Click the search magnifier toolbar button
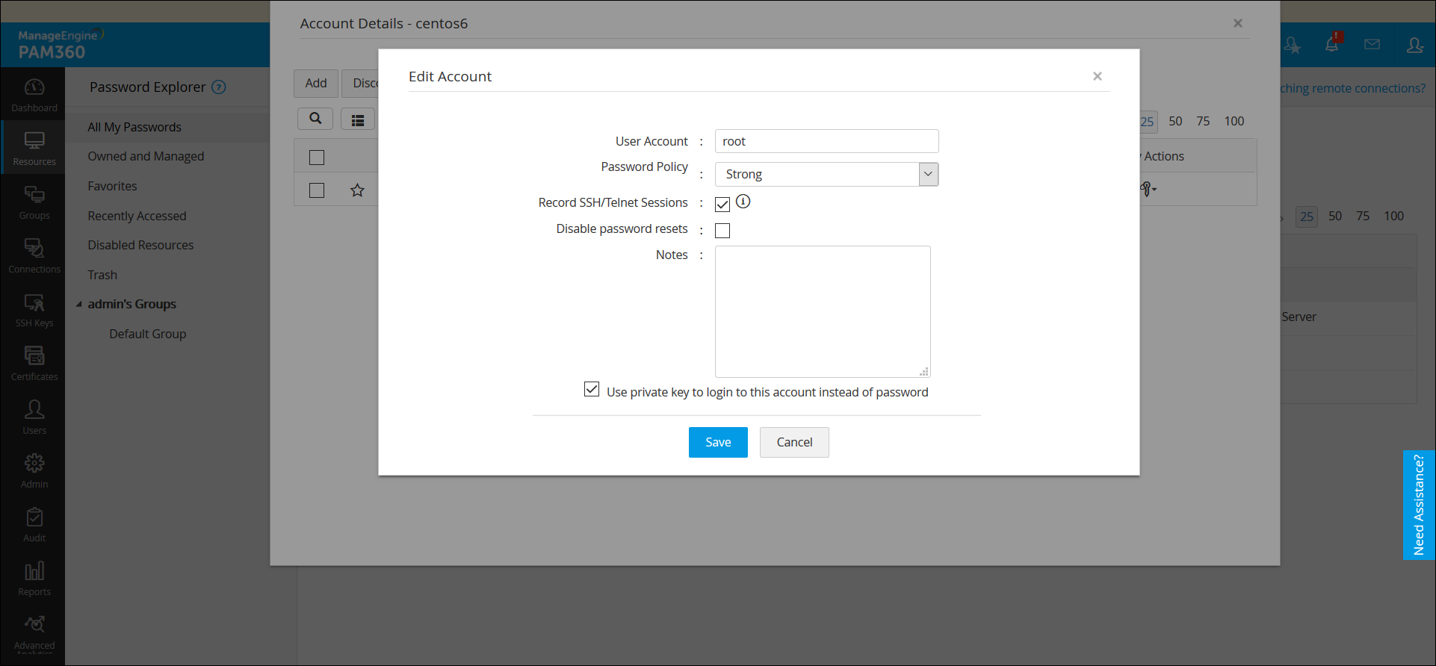Viewport: 1436px width, 666px height. (x=315, y=119)
